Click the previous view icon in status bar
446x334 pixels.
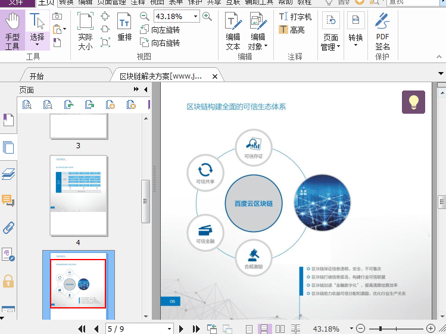pyautogui.click(x=212, y=329)
